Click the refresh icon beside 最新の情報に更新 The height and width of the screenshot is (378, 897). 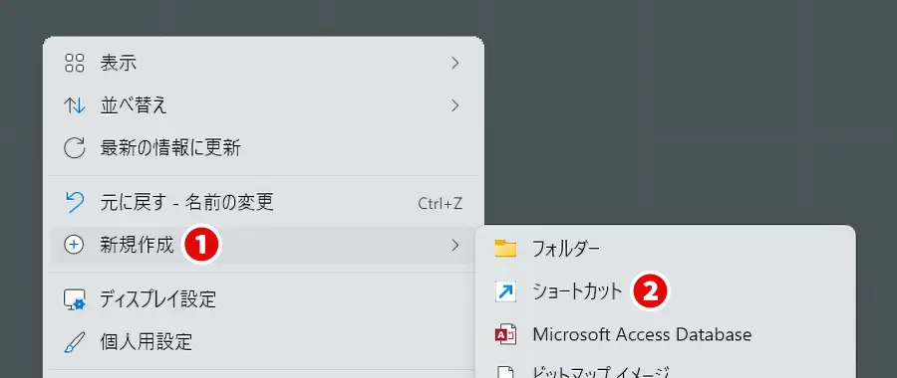75,148
